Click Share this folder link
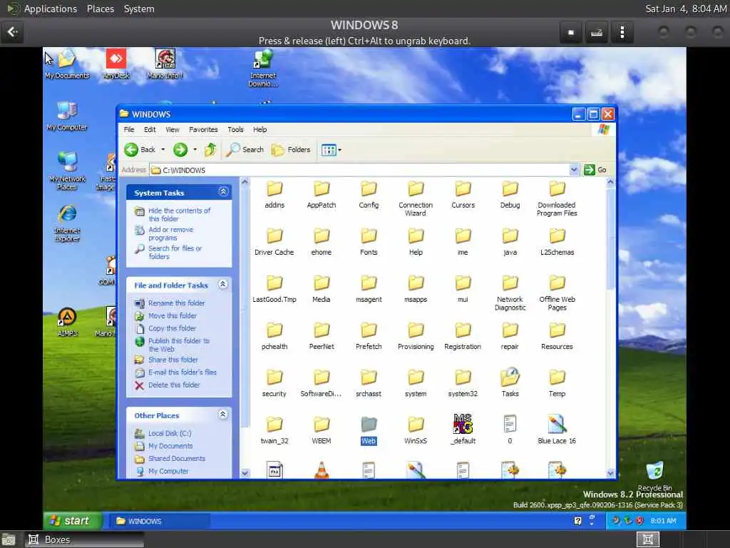The image size is (730, 548). click(173, 360)
